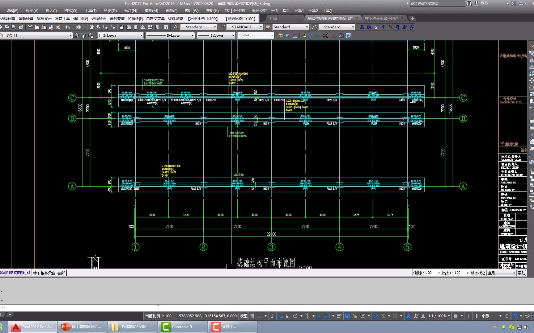Open the PowerPoint 陈工基础课程 taskbar item
This screenshot has width=534, height=333.
click(83, 327)
